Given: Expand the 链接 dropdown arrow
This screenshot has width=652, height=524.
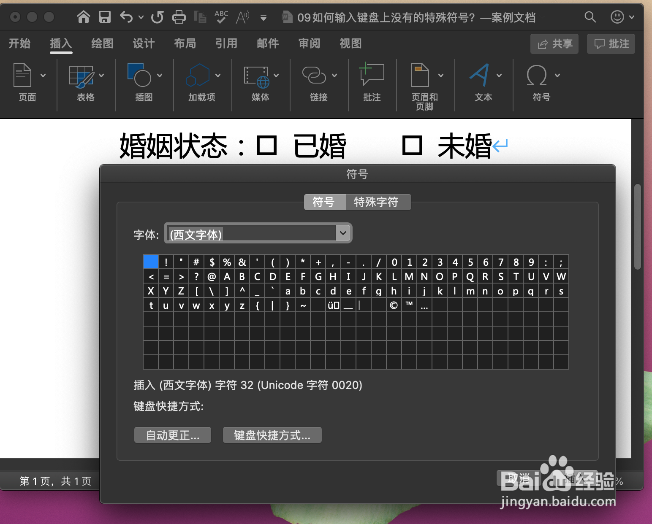Looking at the screenshot, I should pyautogui.click(x=334, y=76).
